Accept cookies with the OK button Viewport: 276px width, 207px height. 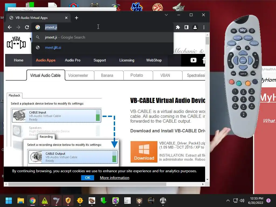(88, 178)
